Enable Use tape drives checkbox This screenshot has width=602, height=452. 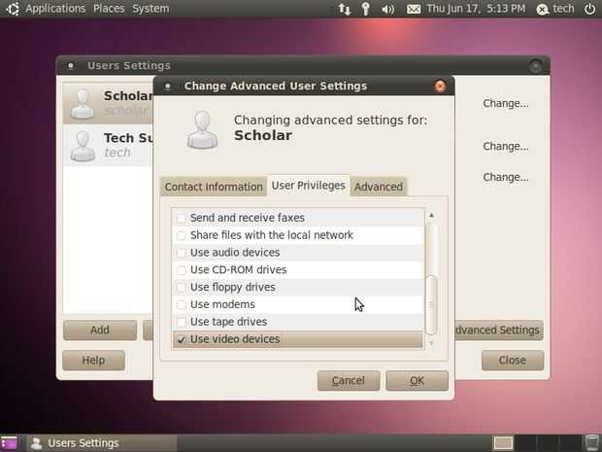(182, 322)
